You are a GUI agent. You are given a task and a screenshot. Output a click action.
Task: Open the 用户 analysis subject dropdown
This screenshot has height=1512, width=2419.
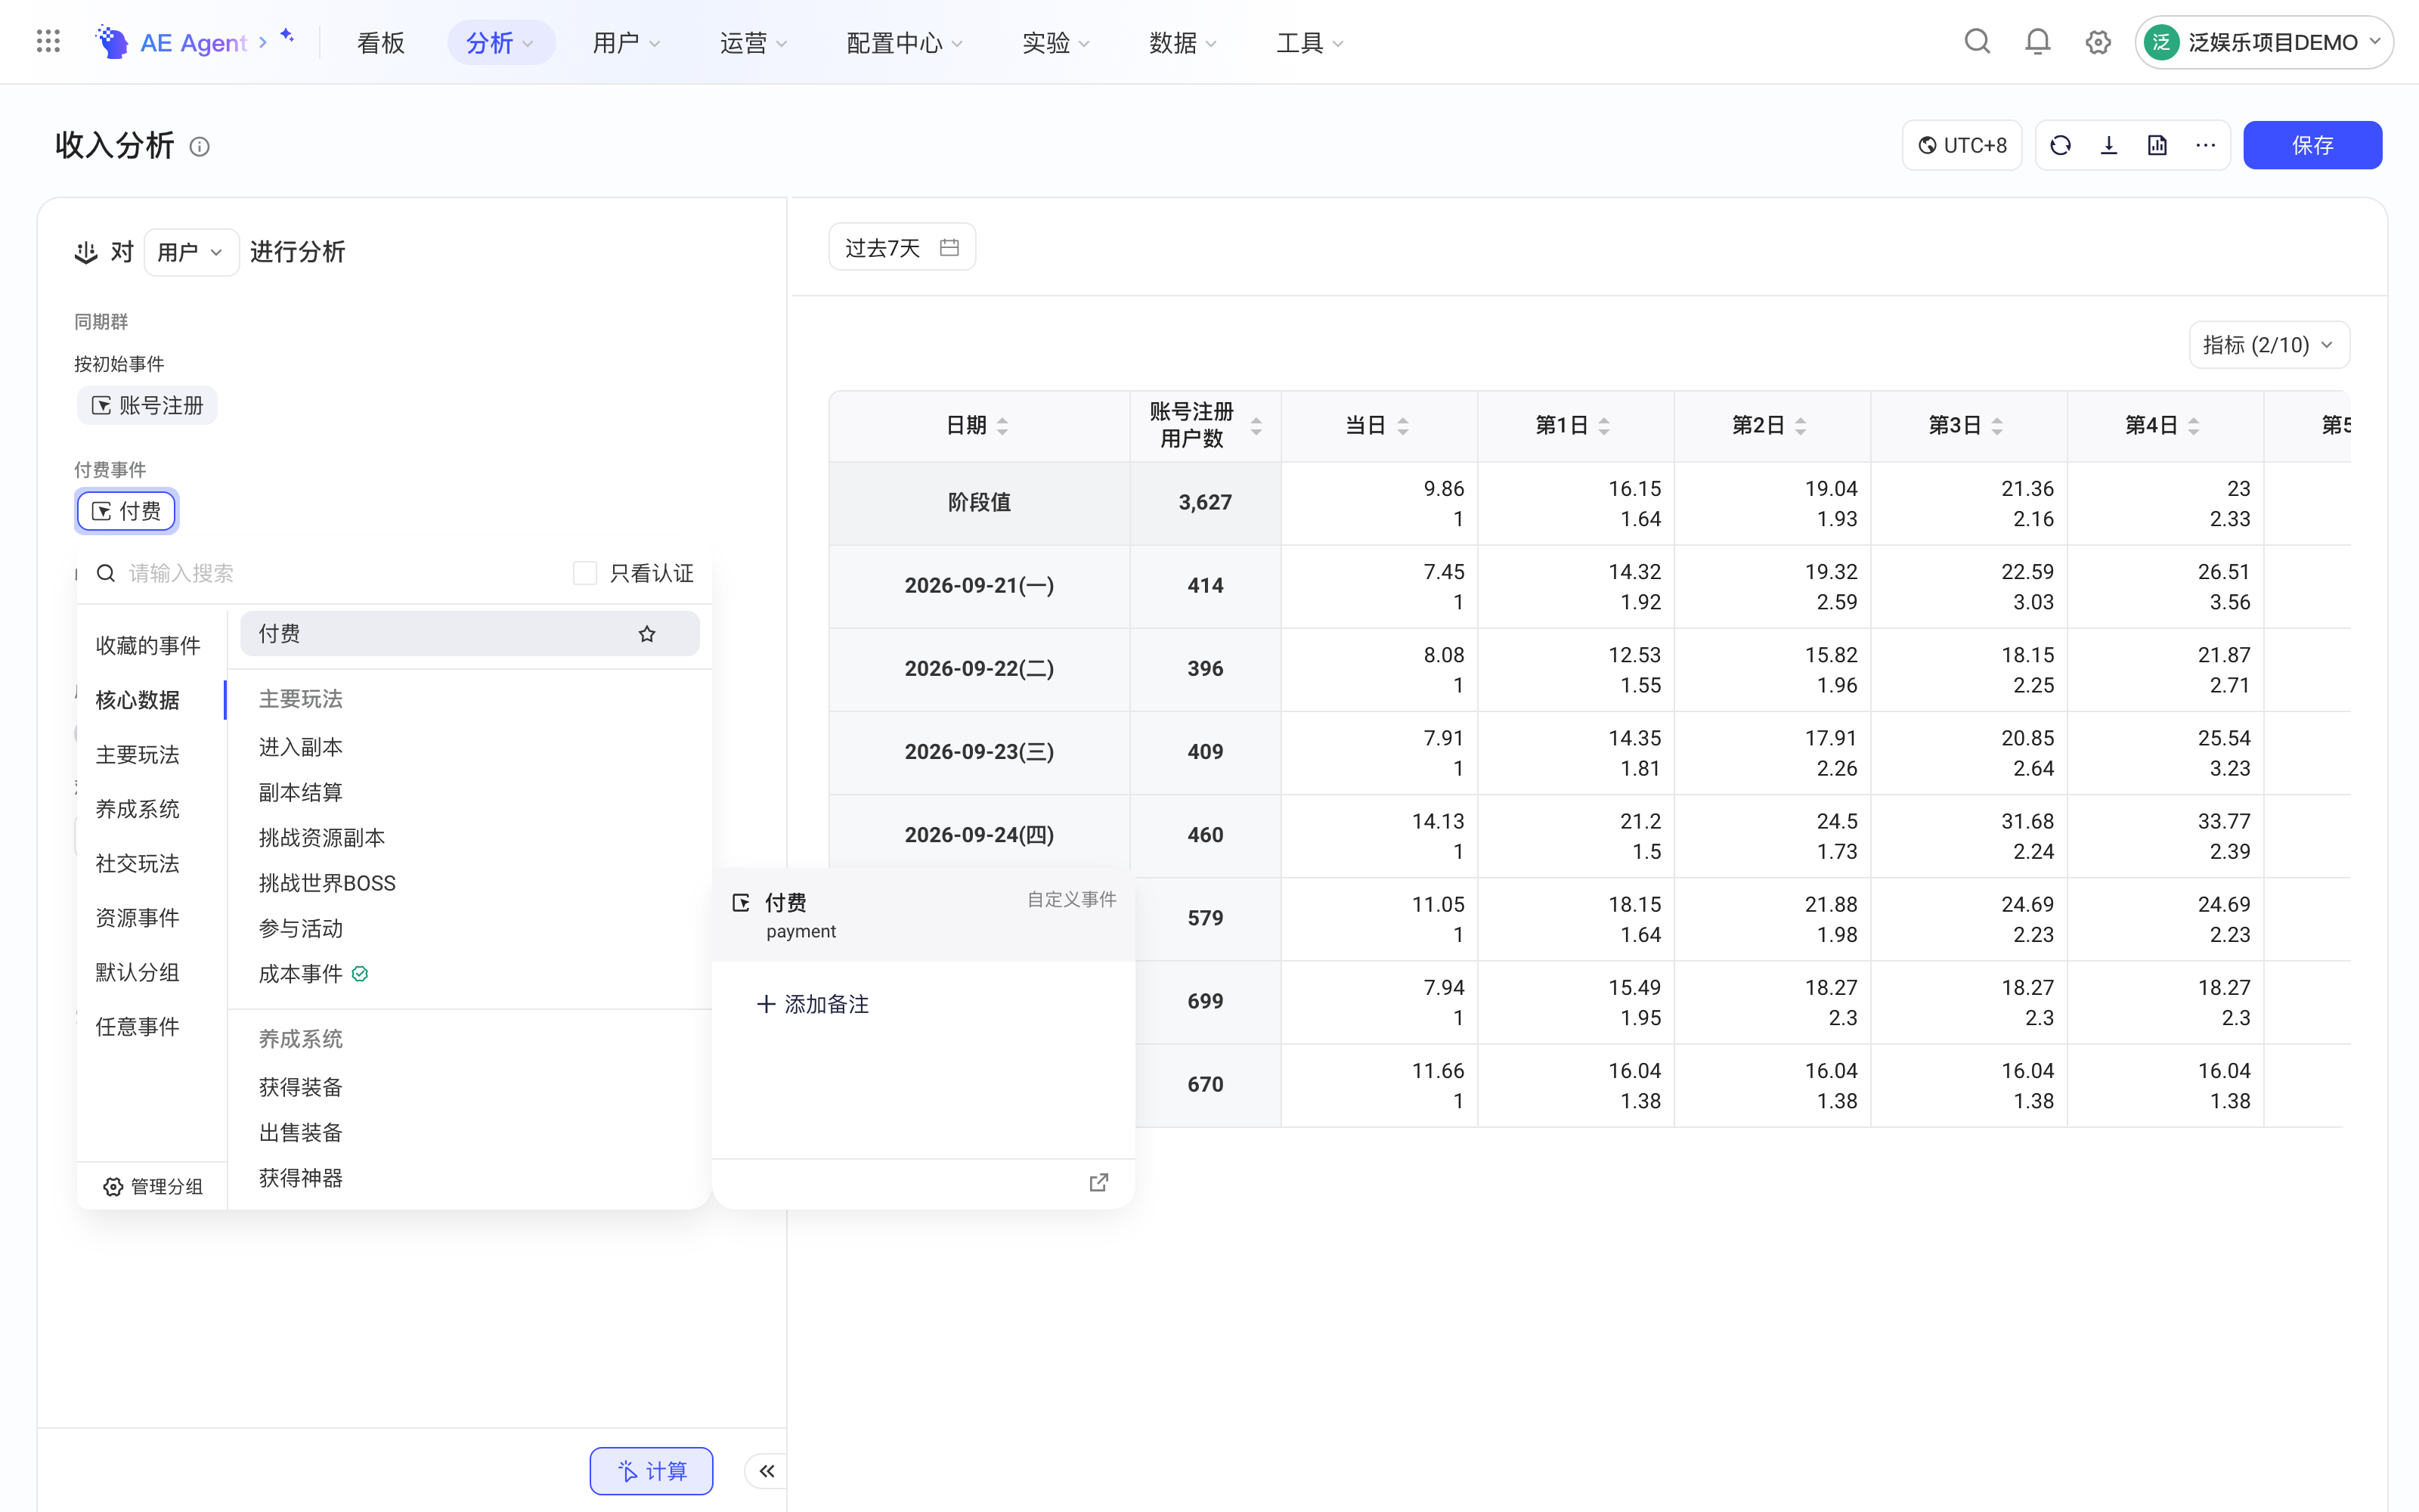(x=191, y=252)
